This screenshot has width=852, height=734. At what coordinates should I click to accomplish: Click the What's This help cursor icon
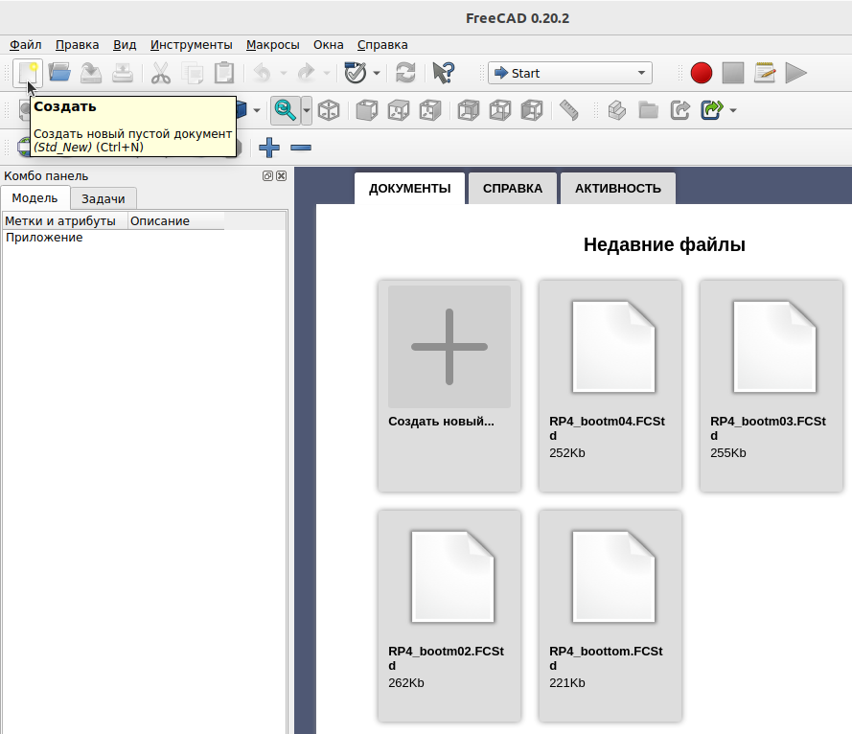point(444,73)
